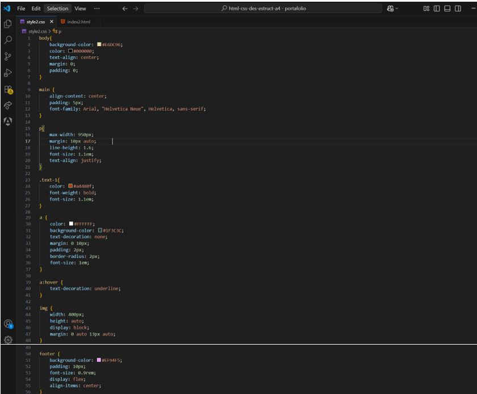Toggle primary side bar visibility
Image resolution: width=477 pixels, height=394 pixels.
[x=437, y=9]
